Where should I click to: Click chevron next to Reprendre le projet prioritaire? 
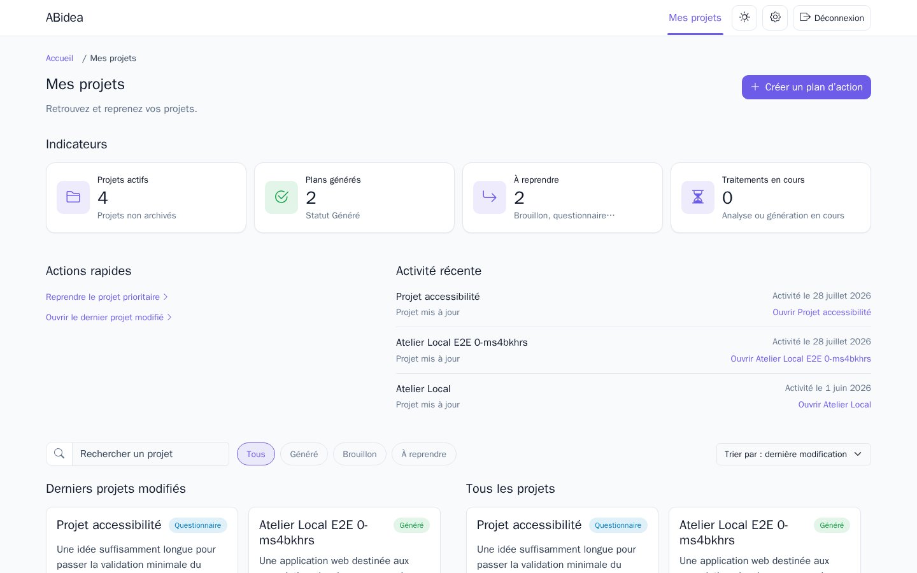click(166, 297)
